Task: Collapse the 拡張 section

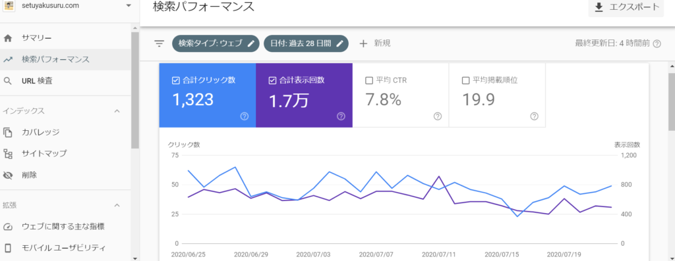Action: [117, 205]
